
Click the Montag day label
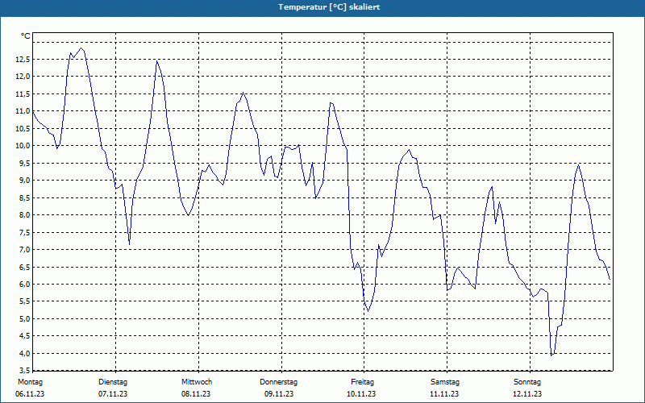[30, 382]
